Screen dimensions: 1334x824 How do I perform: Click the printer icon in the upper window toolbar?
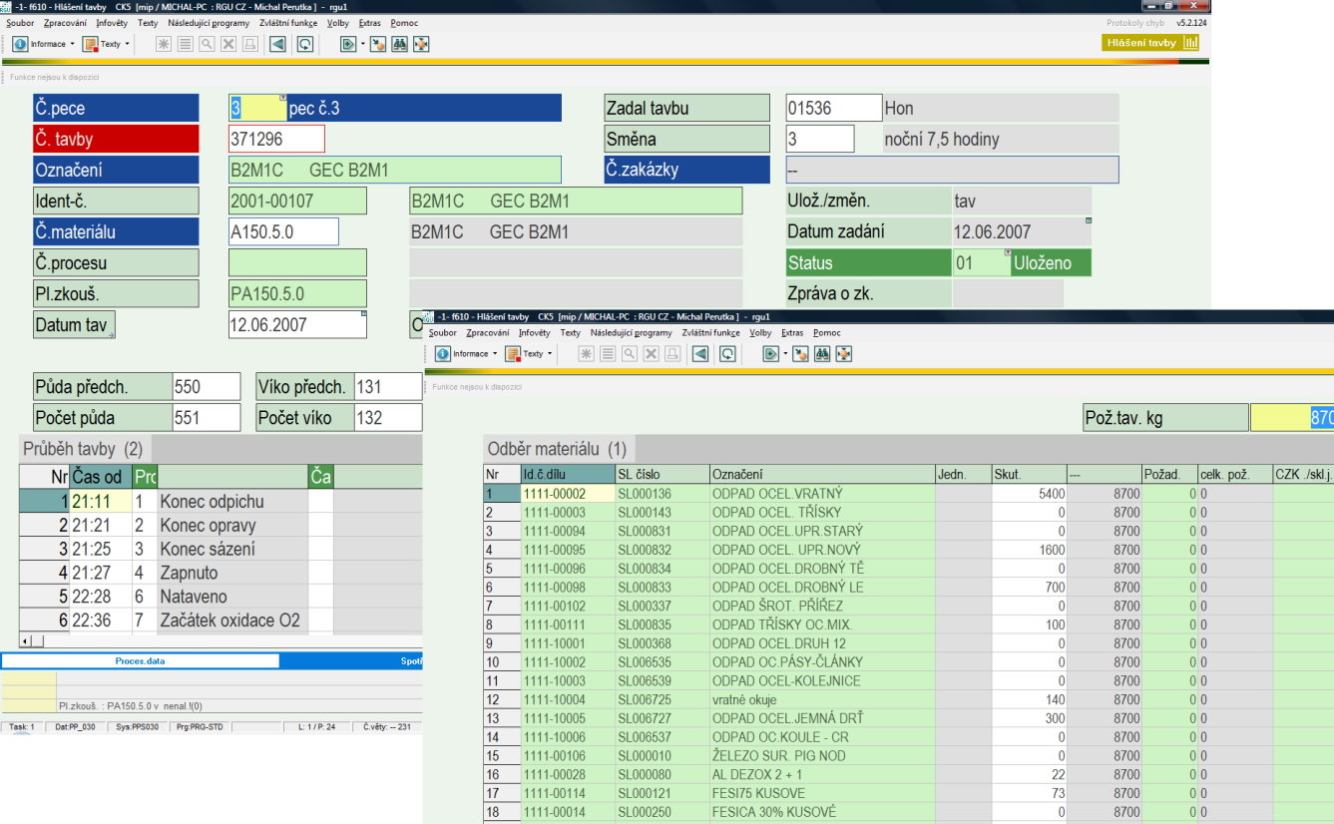click(x=249, y=44)
